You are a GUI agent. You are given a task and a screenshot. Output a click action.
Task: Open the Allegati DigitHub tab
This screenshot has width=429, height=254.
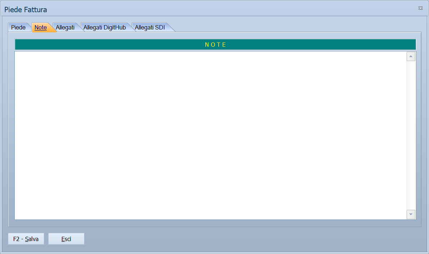(x=105, y=27)
